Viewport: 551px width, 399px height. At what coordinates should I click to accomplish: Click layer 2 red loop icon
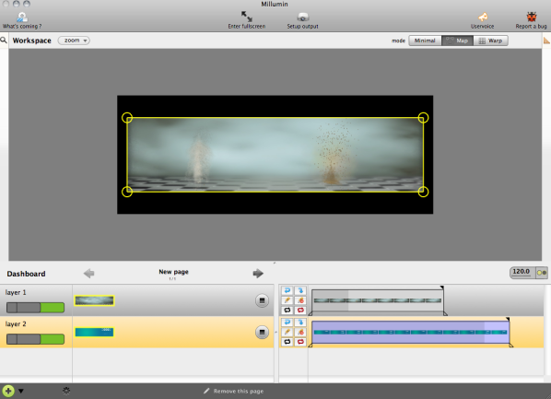[300, 342]
